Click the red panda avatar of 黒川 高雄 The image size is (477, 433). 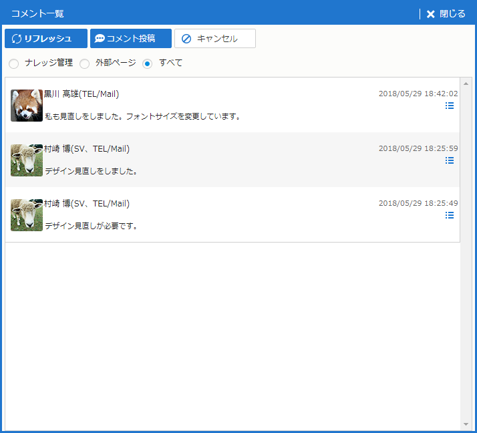coord(27,106)
